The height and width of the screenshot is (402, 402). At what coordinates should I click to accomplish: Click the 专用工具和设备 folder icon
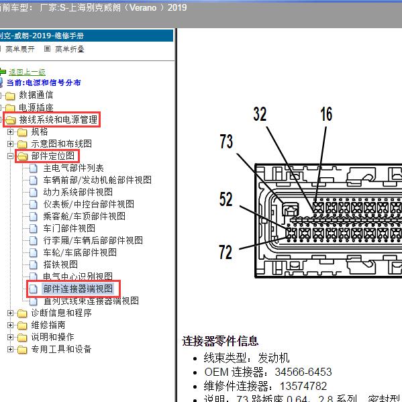pos(22,350)
